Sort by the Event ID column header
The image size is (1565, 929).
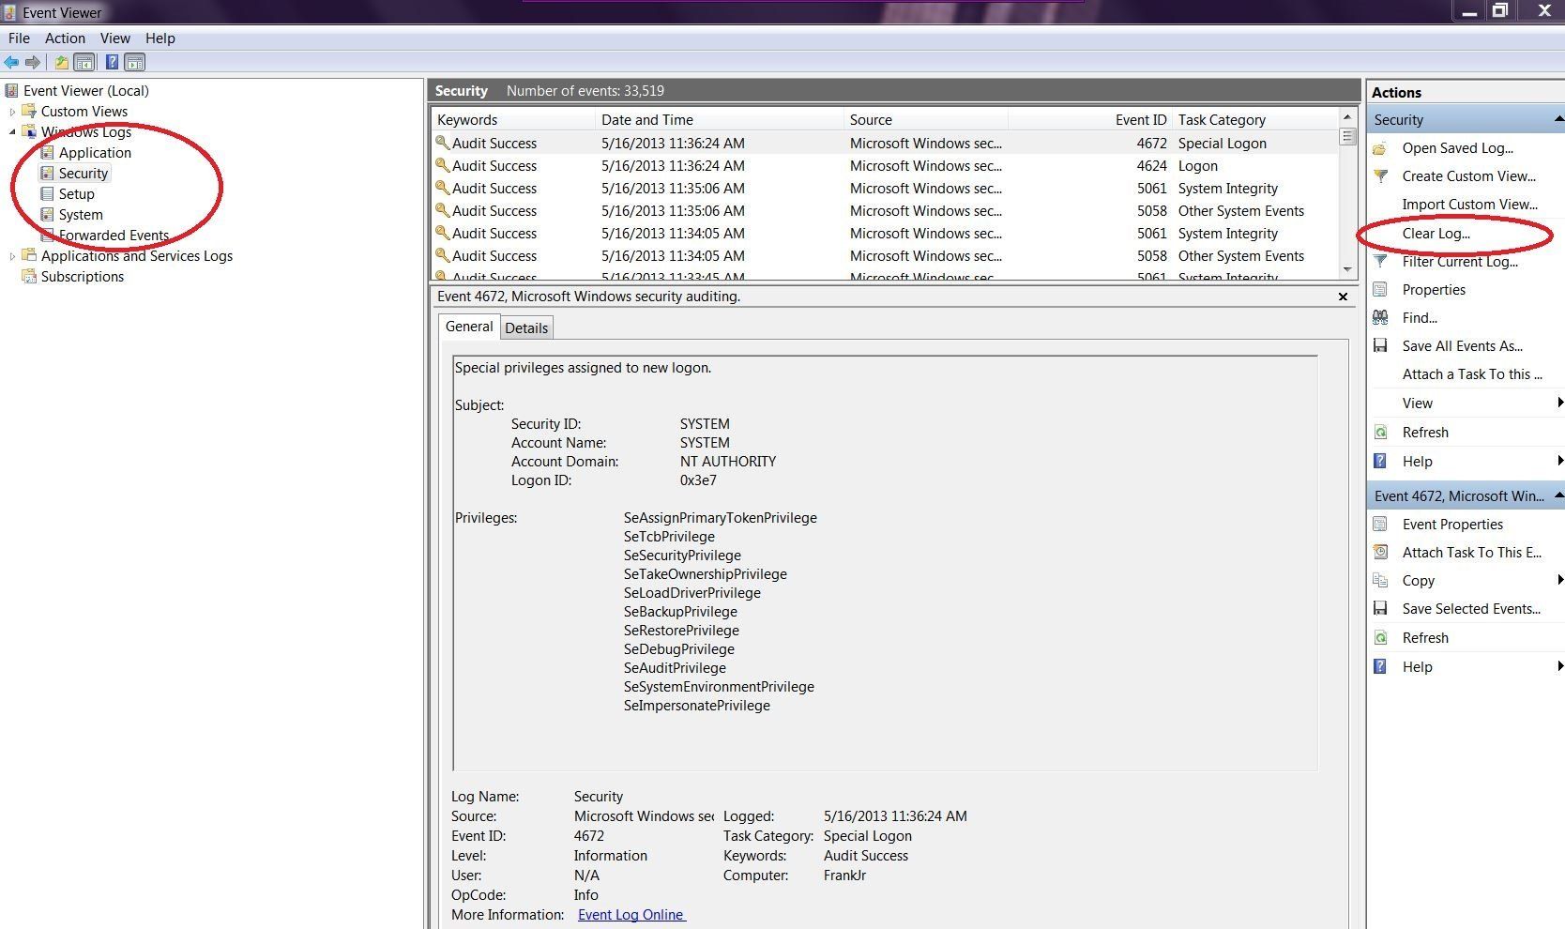(1089, 120)
